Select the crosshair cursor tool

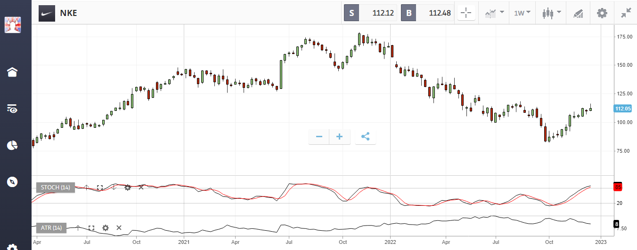(466, 13)
